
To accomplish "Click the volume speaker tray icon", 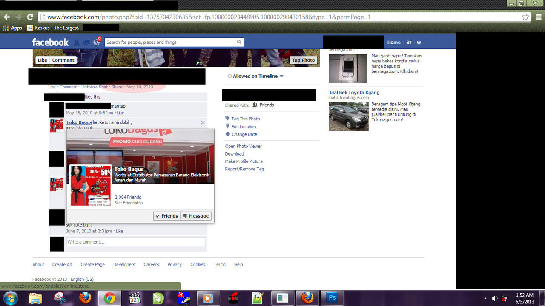I will coord(495,298).
